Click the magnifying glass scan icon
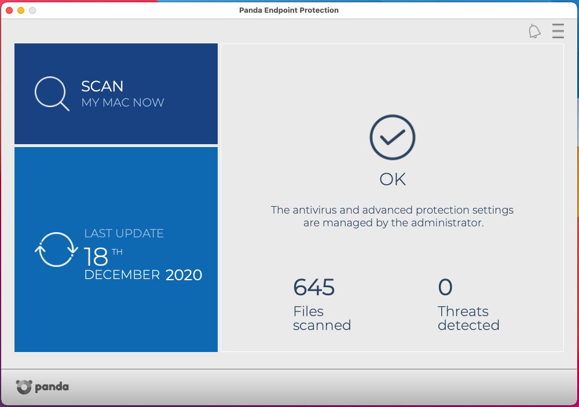 click(52, 93)
